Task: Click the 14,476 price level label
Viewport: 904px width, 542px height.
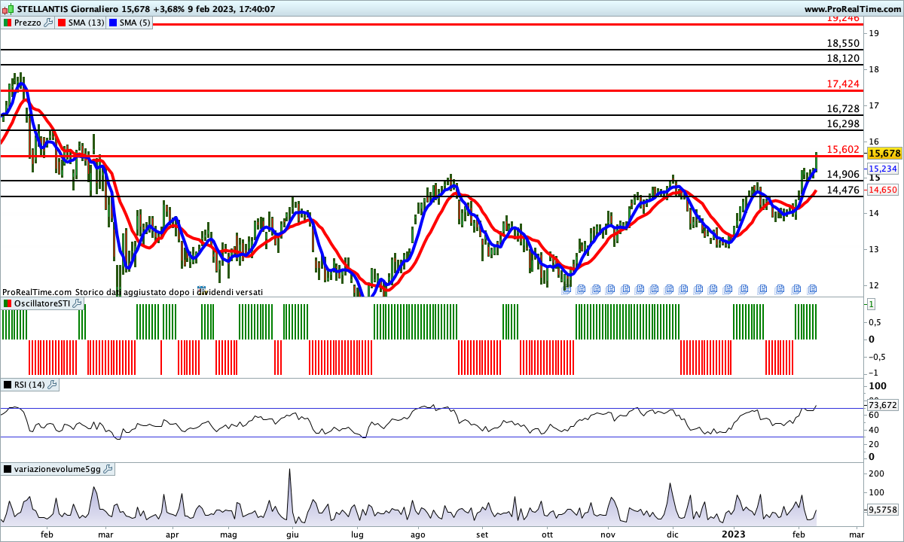Action: [x=843, y=190]
